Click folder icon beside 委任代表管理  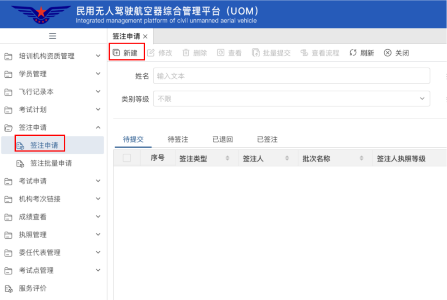(x=9, y=253)
